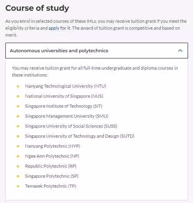Click bullet beside Temasek Polytechnic (TP)
193x203 pixels.
pos(18,186)
